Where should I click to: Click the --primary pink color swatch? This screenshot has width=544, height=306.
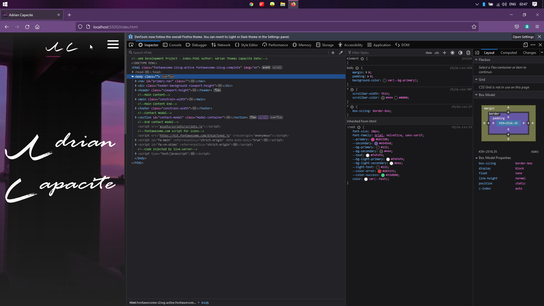click(373, 139)
